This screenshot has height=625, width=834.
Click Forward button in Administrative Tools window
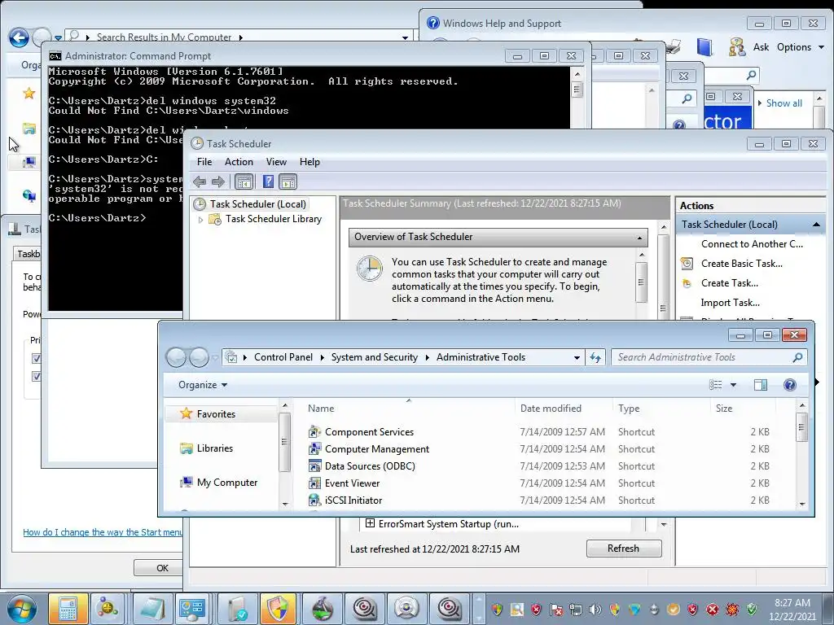[x=199, y=358]
